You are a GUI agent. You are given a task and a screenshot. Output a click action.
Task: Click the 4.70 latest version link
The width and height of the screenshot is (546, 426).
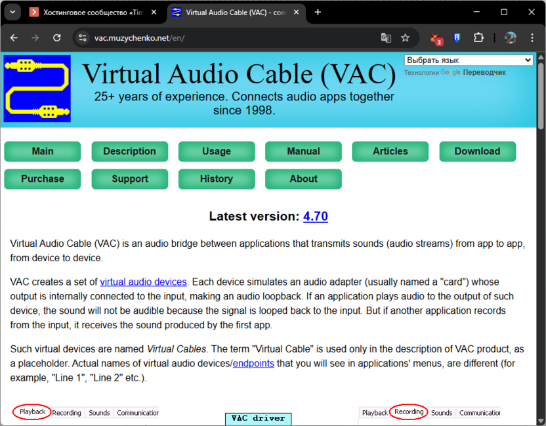point(316,217)
